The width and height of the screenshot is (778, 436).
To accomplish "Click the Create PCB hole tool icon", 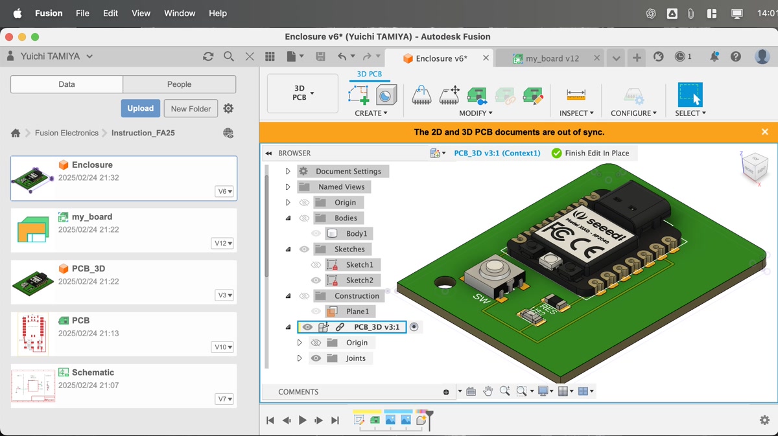I will pyautogui.click(x=386, y=95).
